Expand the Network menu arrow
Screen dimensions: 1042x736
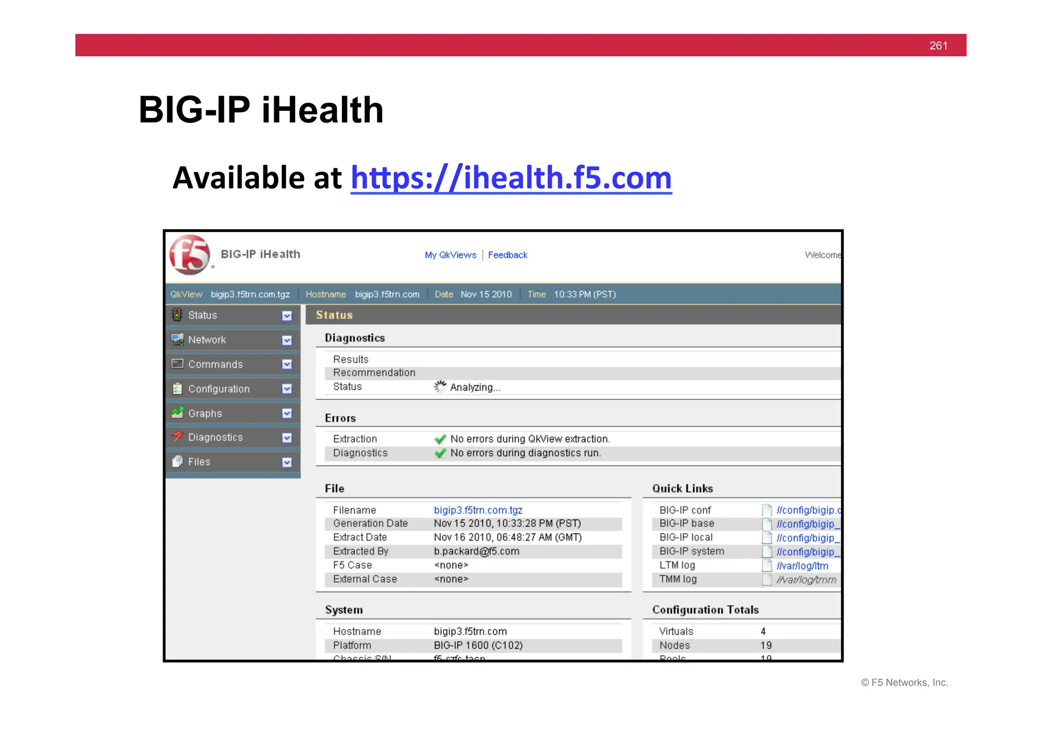287,340
